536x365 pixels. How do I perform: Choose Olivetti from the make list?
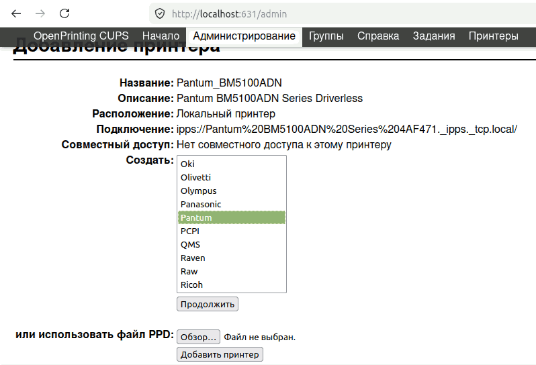click(x=232, y=178)
